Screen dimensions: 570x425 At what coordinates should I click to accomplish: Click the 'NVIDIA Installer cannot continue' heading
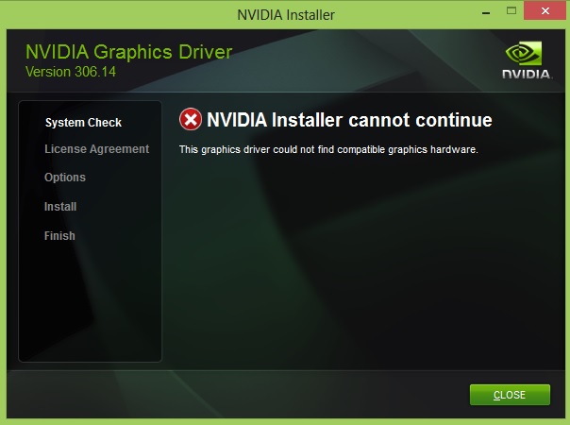click(x=349, y=120)
